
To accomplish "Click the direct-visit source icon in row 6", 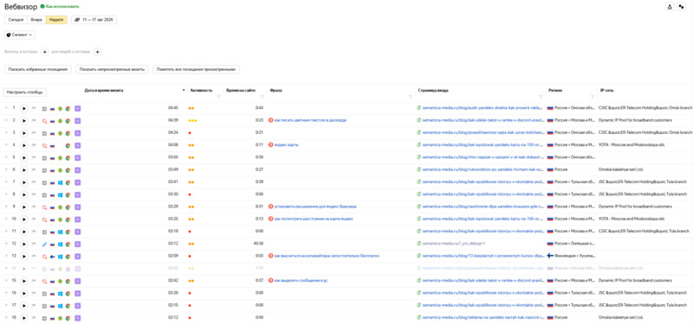I will coord(44,169).
